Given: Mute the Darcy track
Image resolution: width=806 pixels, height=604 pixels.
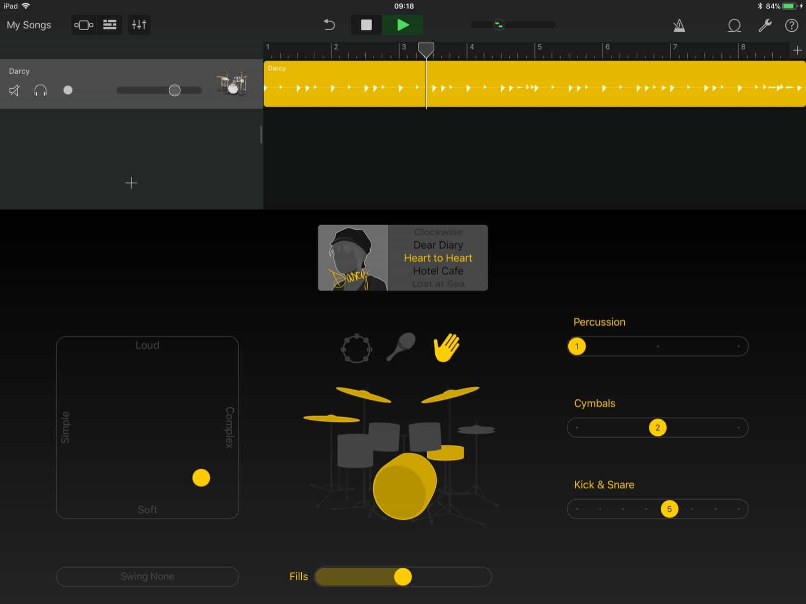Looking at the screenshot, I should [x=15, y=90].
